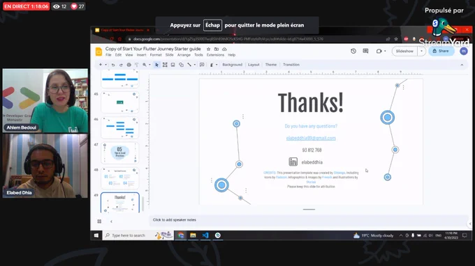Open File Explorer from the taskbar
The width and height of the screenshot is (475, 266).
coord(193,235)
